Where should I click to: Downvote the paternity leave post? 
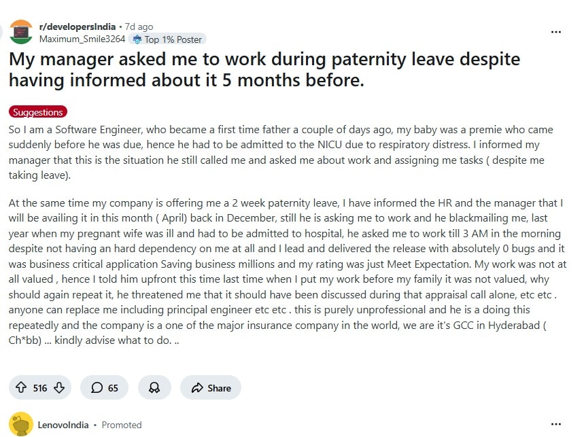coord(58,387)
